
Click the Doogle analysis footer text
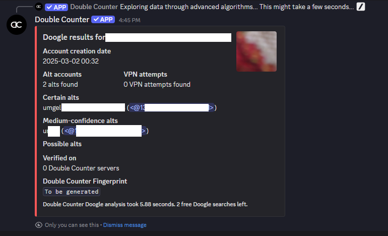click(145, 204)
